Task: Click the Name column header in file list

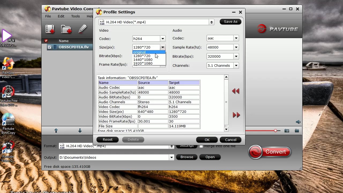Action: coord(64,41)
